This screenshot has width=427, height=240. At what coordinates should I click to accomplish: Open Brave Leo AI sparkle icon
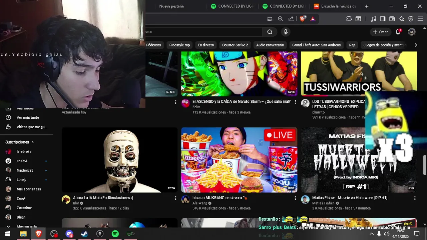pyautogui.click(x=401, y=19)
